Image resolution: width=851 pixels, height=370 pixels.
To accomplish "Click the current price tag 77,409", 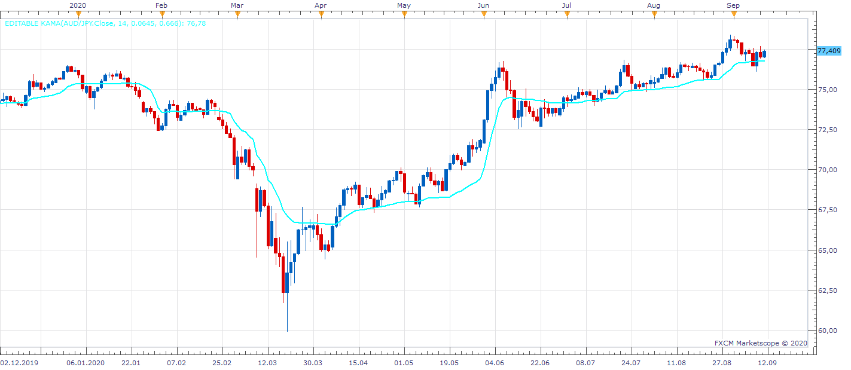I will click(829, 51).
